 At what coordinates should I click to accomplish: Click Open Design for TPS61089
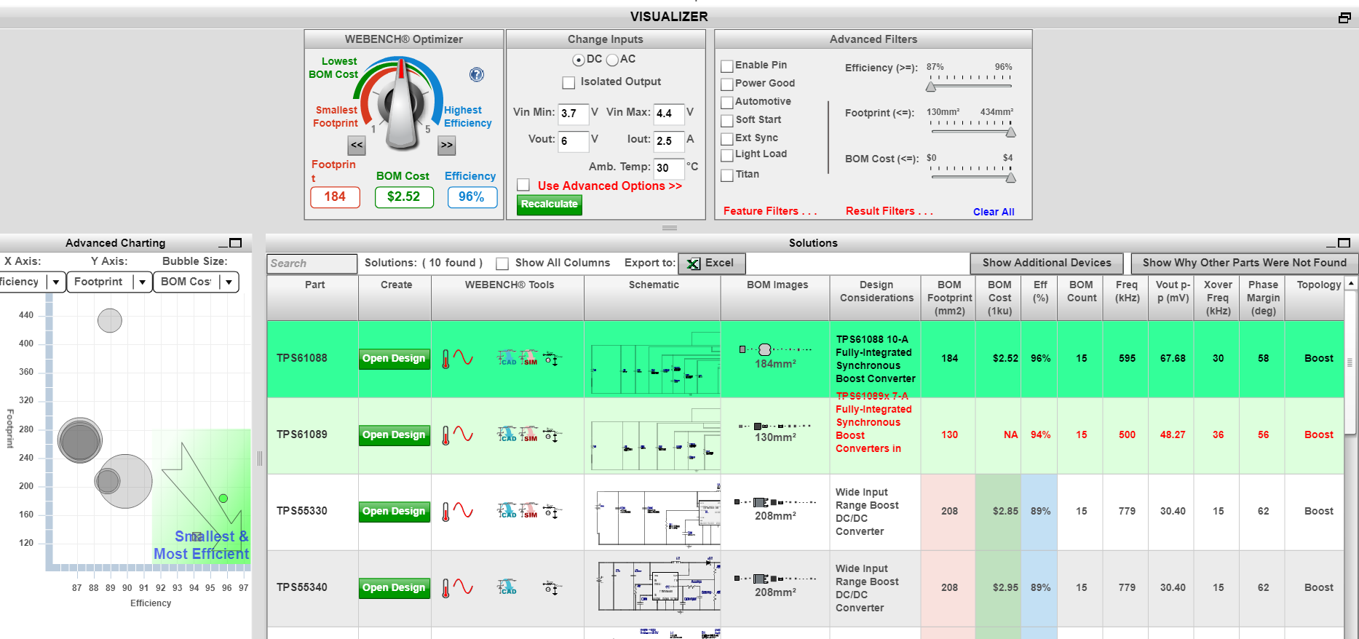(x=394, y=435)
